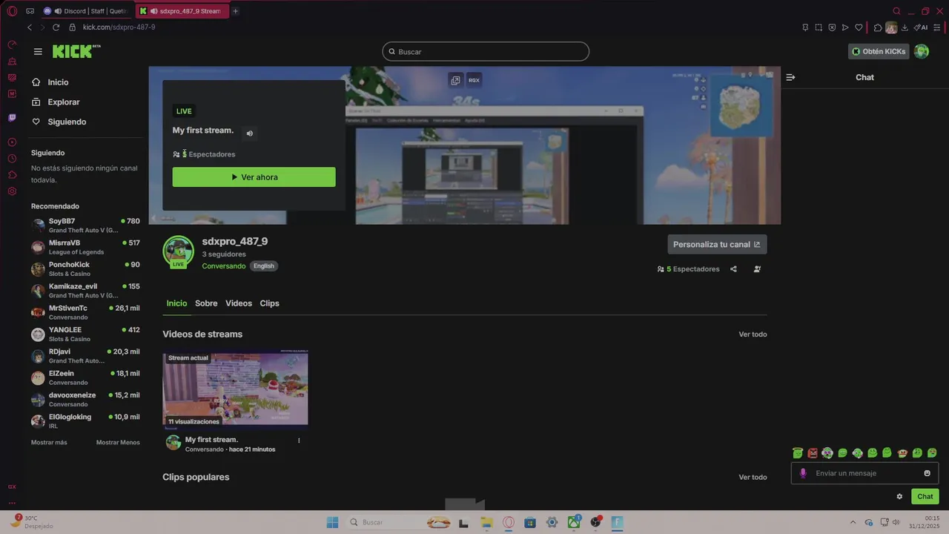Open the ad blocker shield icon
This screenshot has height=534, width=949.
(832, 27)
